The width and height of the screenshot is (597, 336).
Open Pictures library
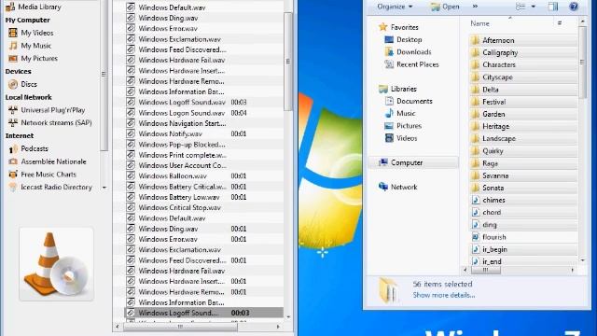(x=403, y=126)
